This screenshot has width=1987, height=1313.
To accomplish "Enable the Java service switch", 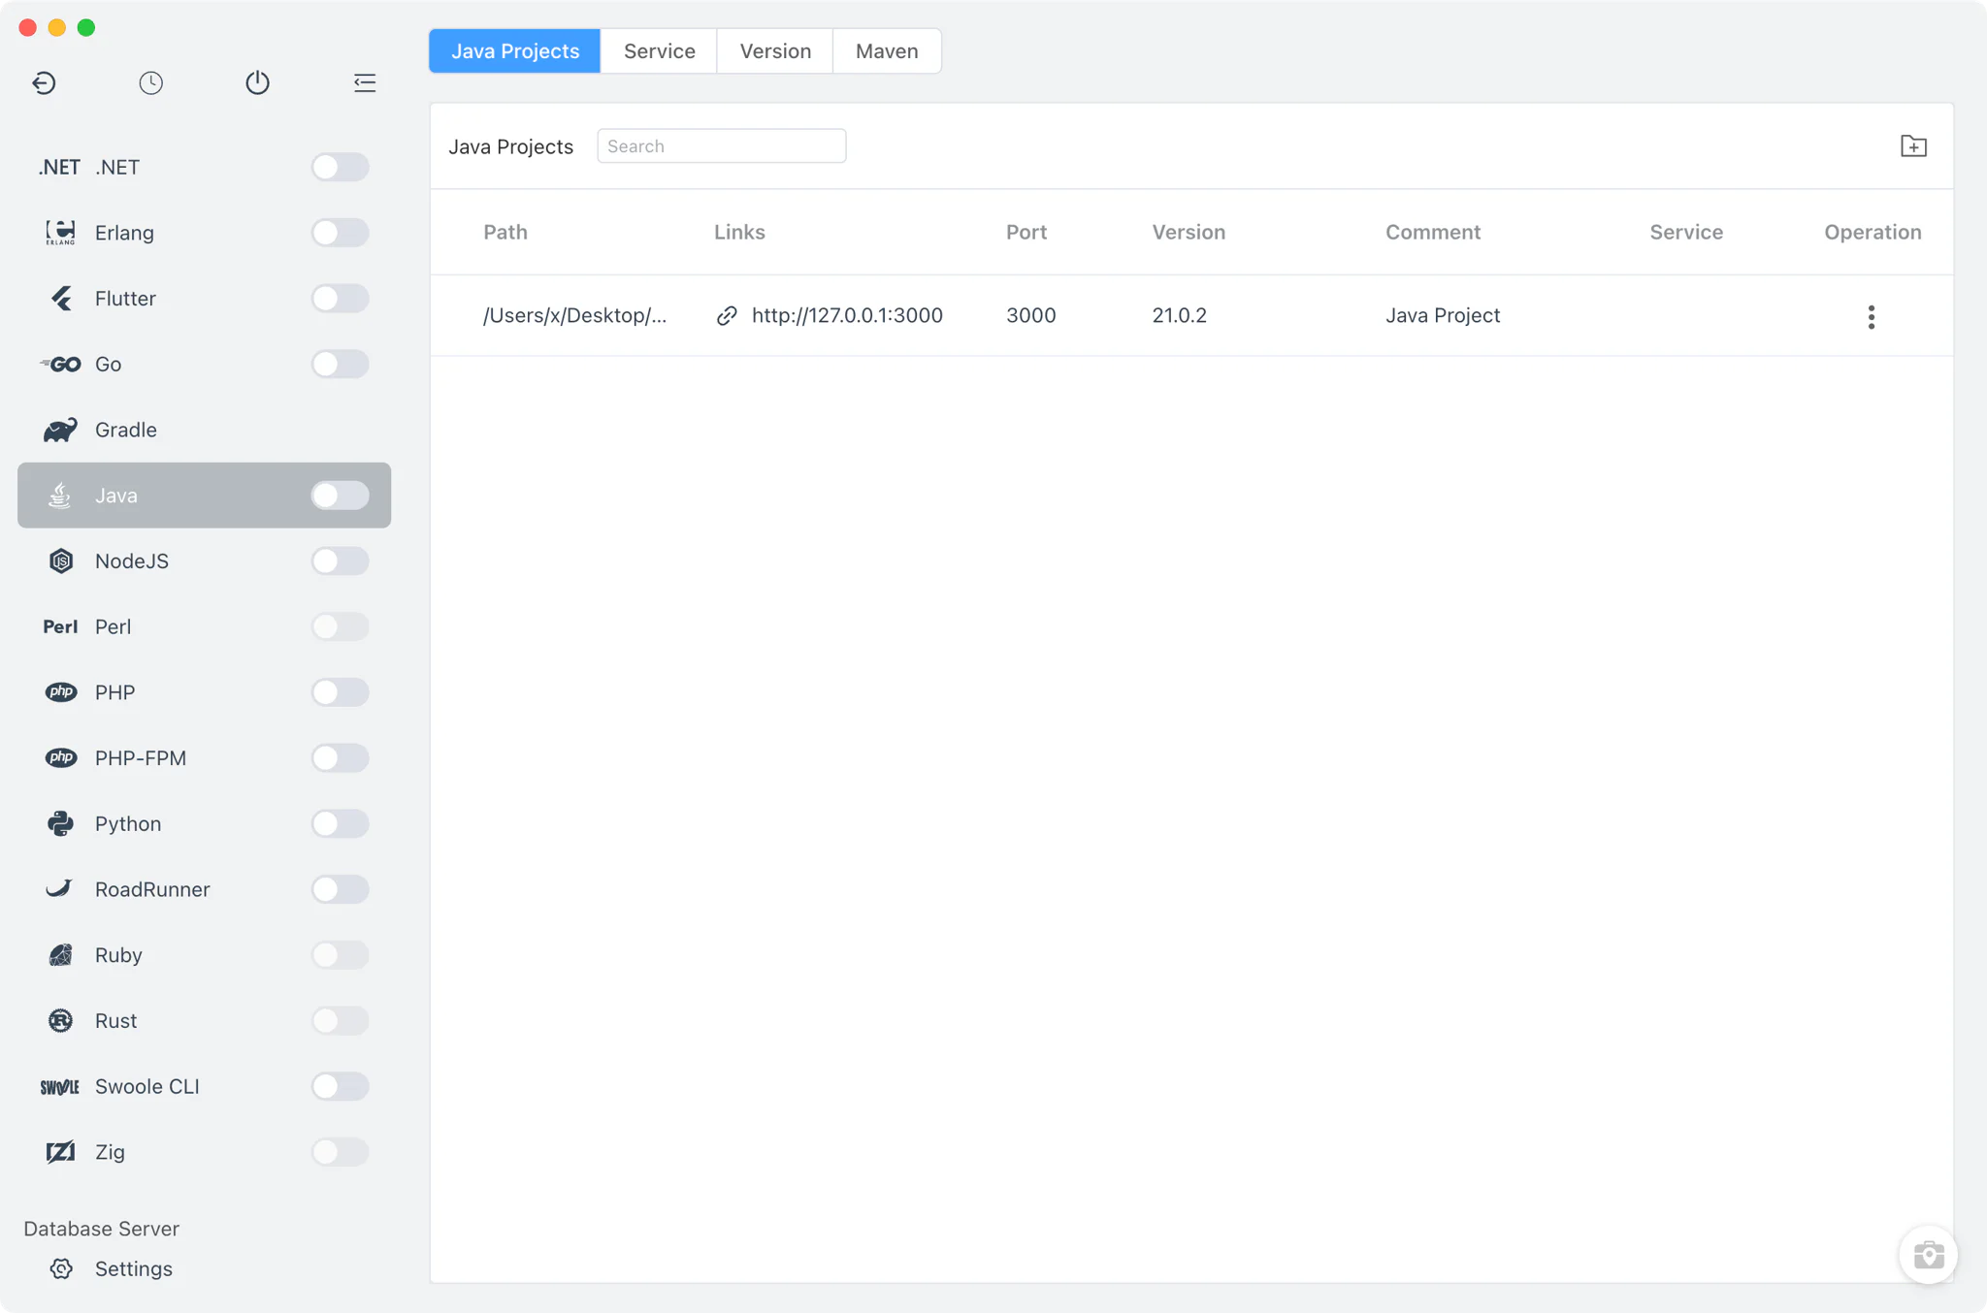I will 340,496.
